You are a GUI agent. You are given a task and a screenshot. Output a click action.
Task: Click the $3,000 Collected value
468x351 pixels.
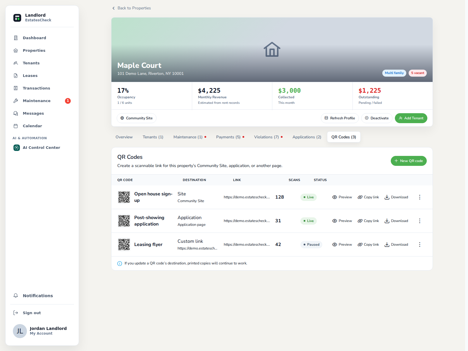289,91
